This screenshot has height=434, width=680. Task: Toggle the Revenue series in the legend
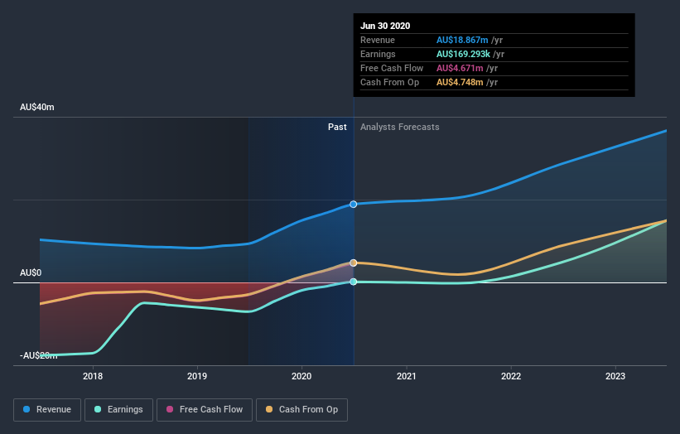tap(47, 410)
